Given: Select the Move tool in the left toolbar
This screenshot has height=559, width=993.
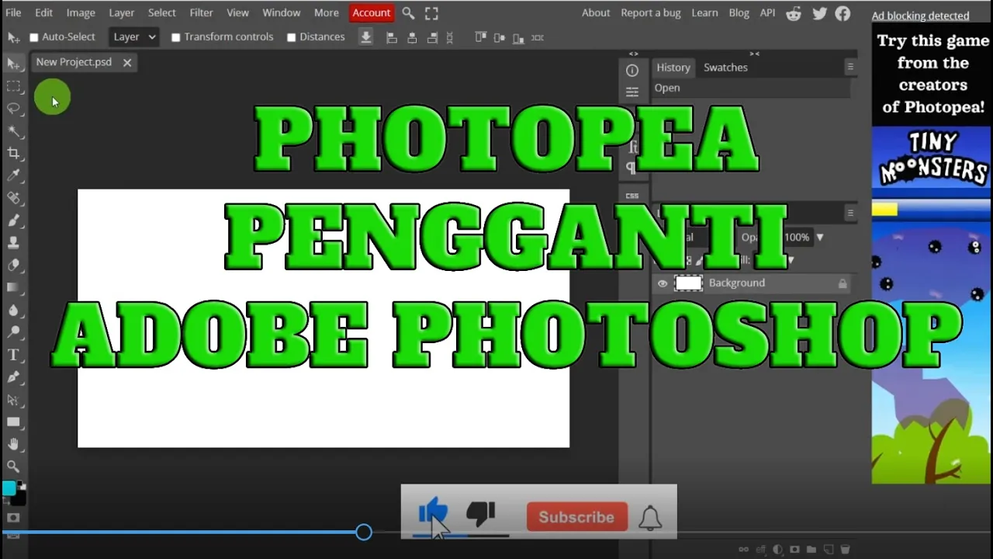Looking at the screenshot, I should (13, 64).
